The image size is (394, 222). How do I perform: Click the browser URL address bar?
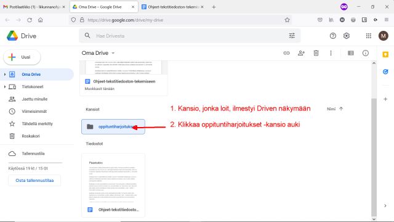(x=180, y=20)
